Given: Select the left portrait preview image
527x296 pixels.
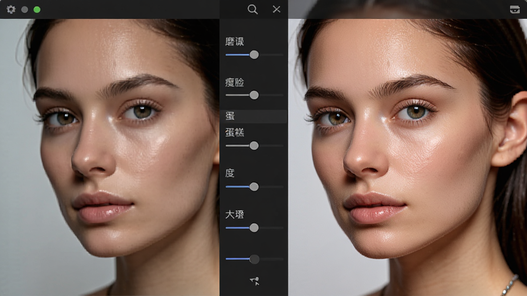Looking at the screenshot, I should click(x=110, y=157).
